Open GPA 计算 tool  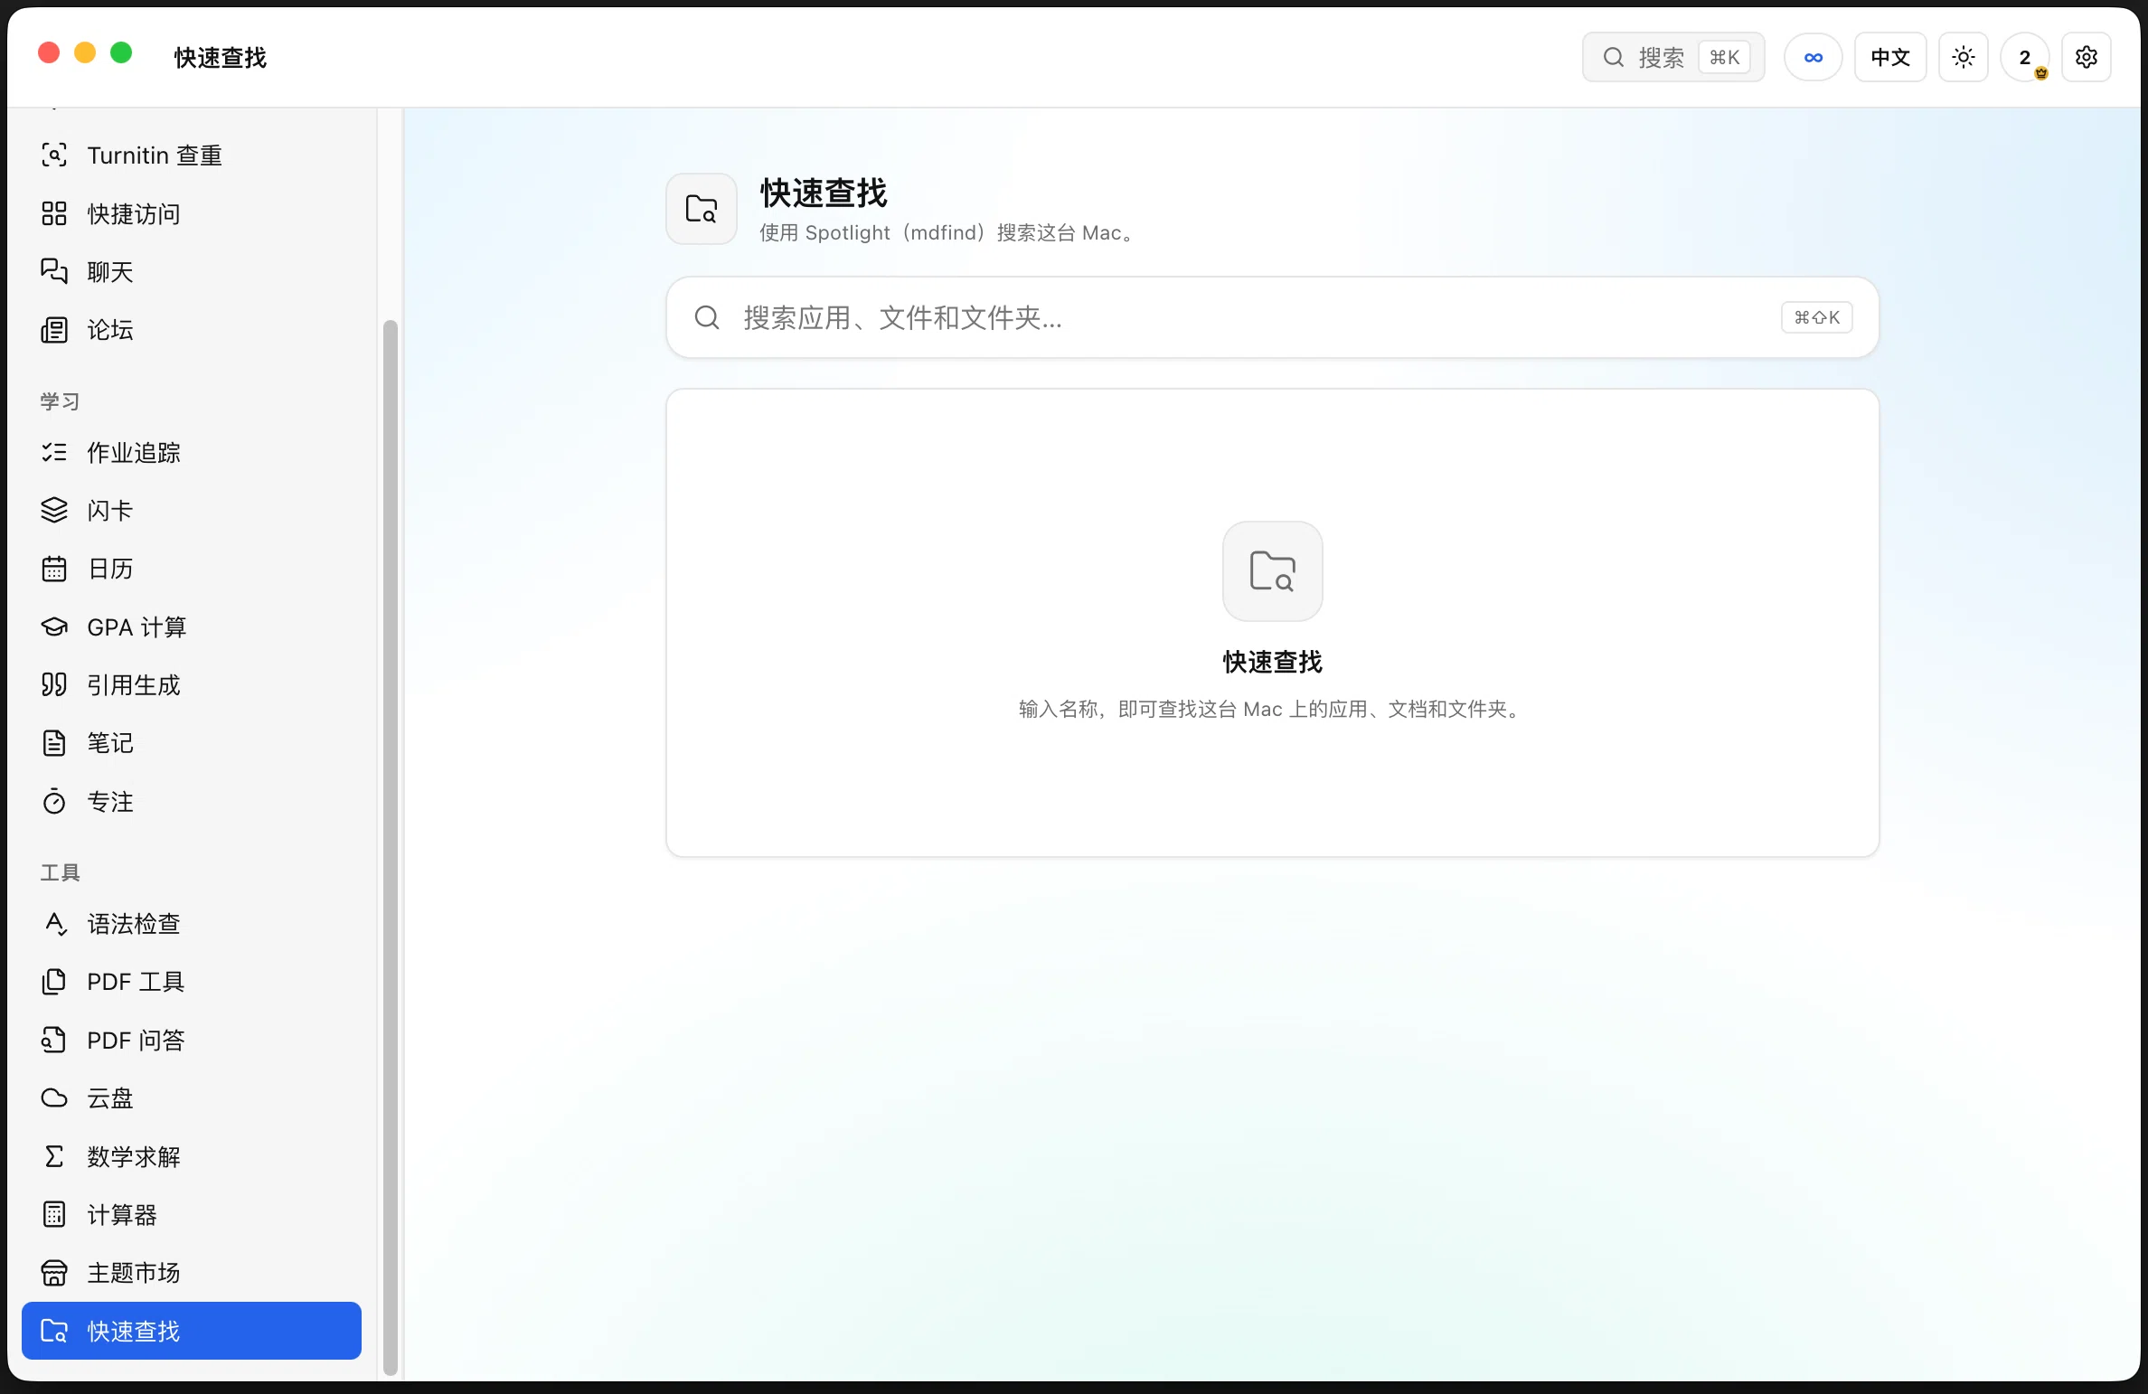(191, 626)
